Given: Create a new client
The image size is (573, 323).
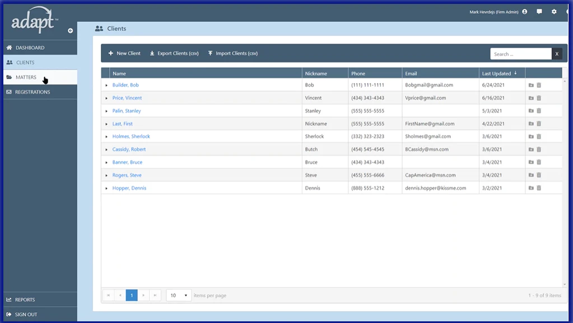Looking at the screenshot, I should (x=124, y=53).
